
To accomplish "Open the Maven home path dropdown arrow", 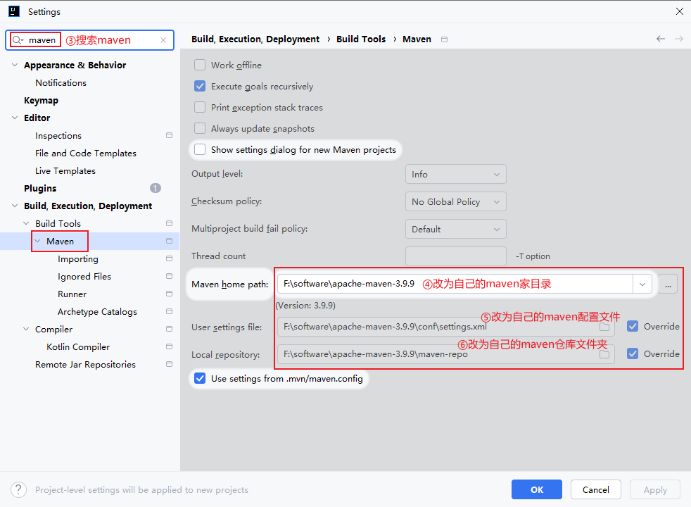I will tap(642, 284).
